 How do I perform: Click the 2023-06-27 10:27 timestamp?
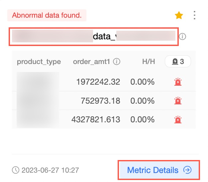[50, 170]
